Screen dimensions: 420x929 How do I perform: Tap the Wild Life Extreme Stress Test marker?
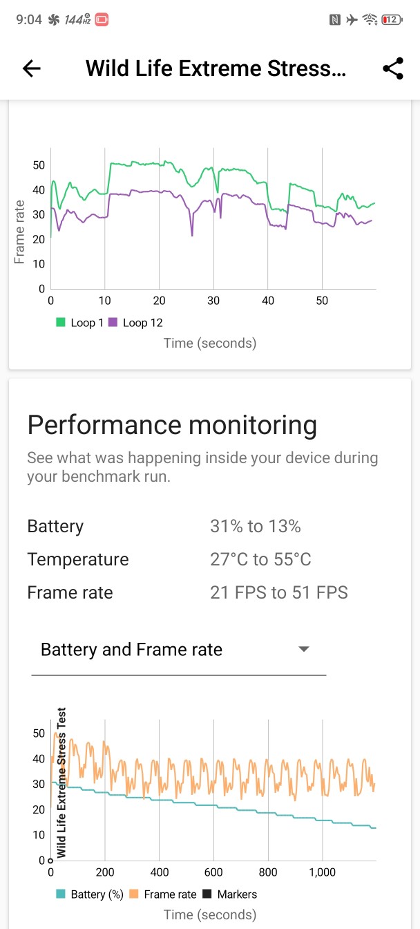[x=62, y=781]
